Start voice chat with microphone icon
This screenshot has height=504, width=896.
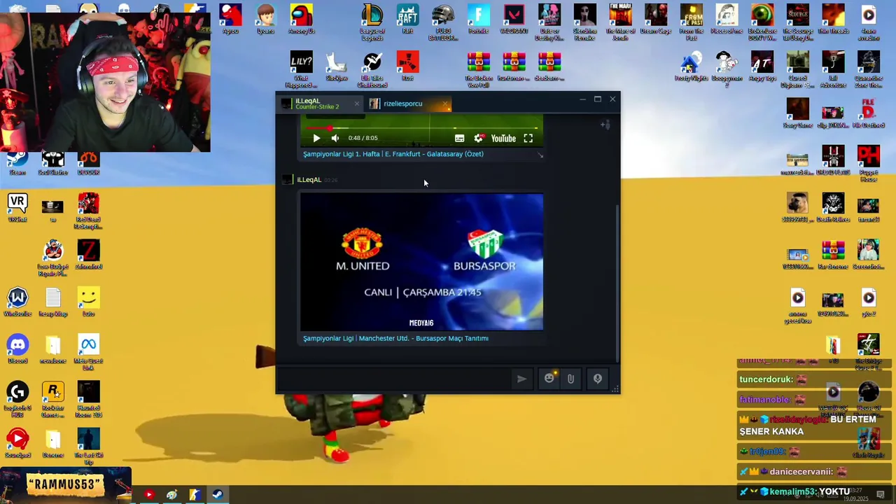point(598,379)
